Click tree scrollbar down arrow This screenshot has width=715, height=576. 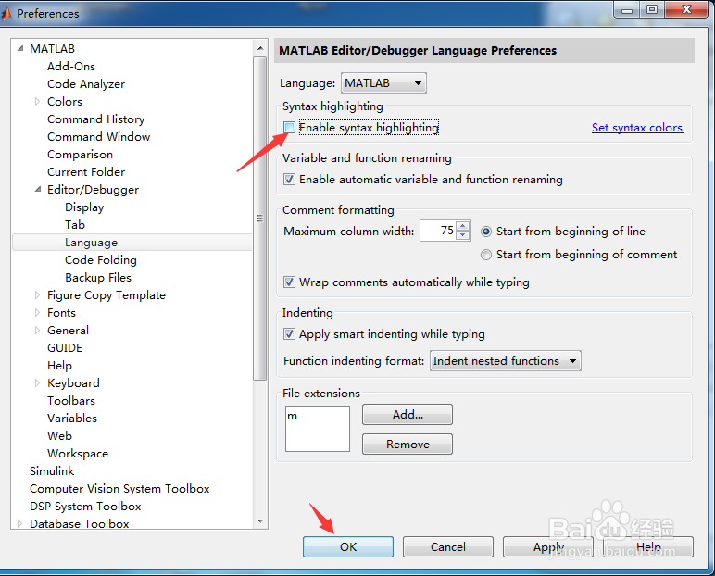260,520
